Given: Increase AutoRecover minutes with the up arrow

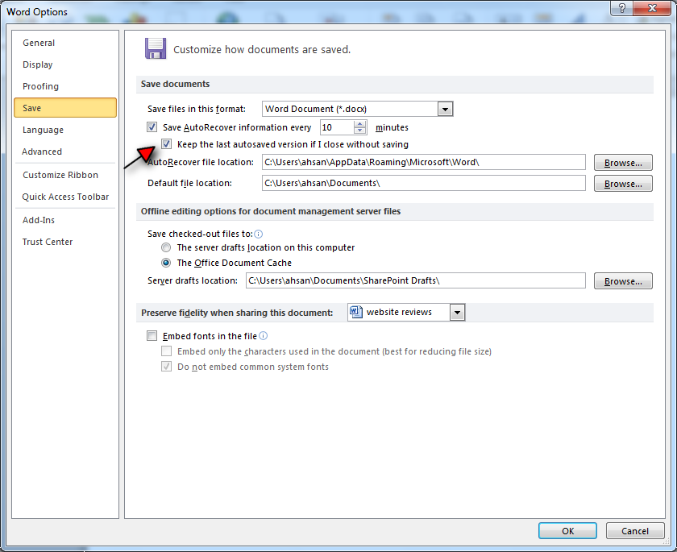Looking at the screenshot, I should tap(359, 124).
